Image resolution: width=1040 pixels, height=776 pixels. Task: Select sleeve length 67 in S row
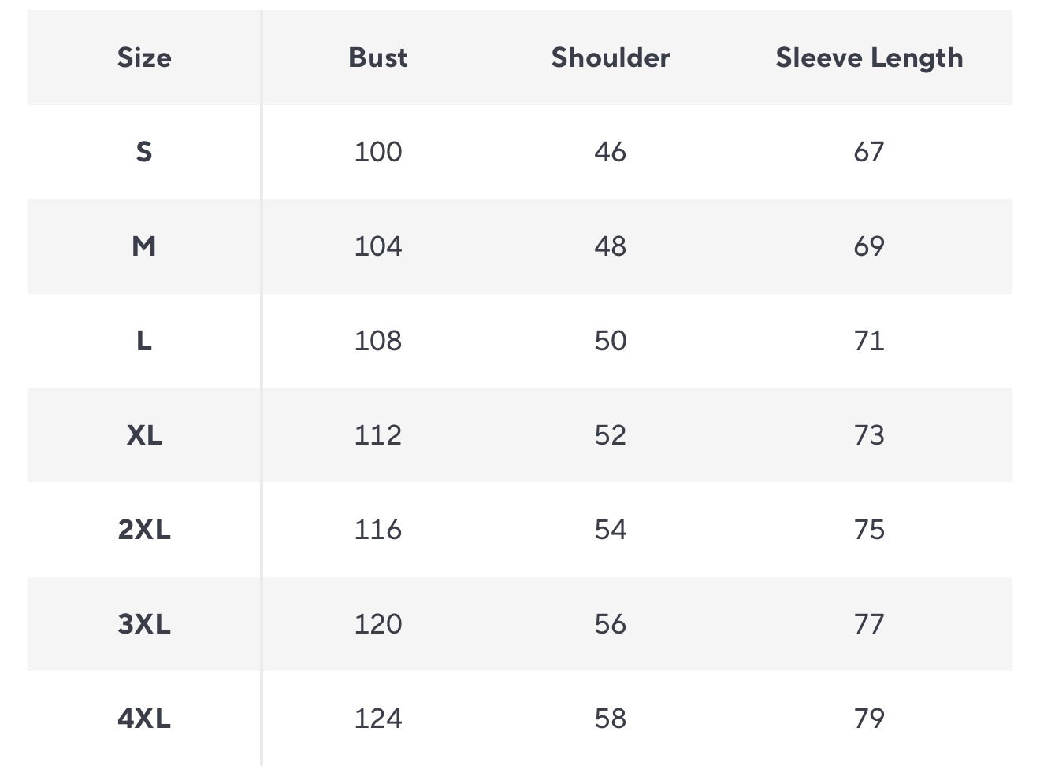coord(869,151)
